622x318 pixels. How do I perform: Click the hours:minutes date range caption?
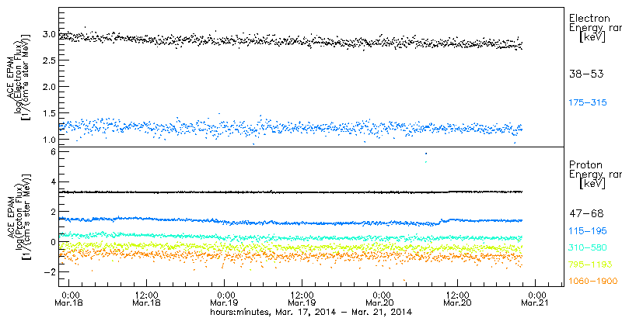pos(312,312)
